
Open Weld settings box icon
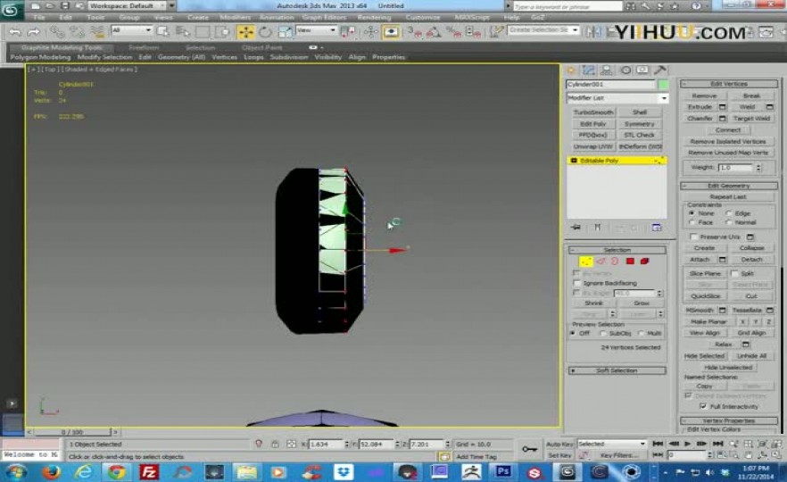click(769, 107)
